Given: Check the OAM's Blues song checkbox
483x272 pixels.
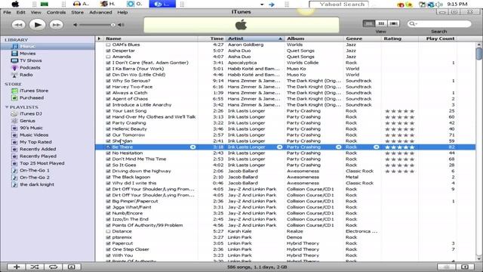Looking at the screenshot, I should click(x=108, y=45).
